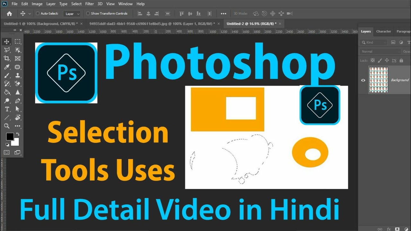Reset default foreground and background colors

click(x=7, y=145)
